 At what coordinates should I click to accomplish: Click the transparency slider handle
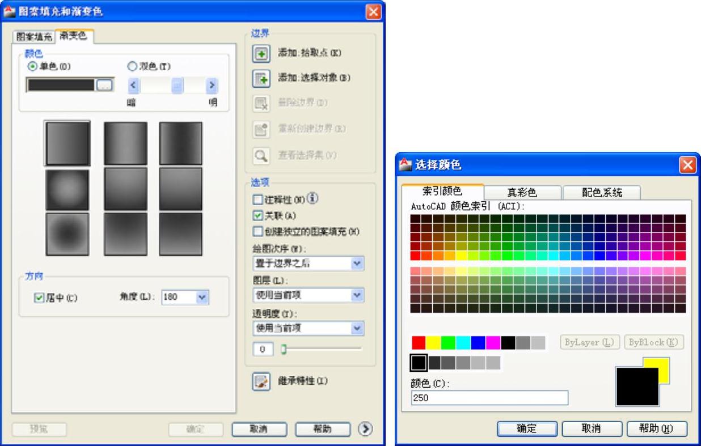(284, 349)
